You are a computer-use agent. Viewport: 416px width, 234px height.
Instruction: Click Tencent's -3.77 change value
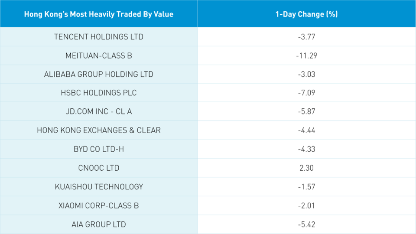pyautogui.click(x=306, y=37)
